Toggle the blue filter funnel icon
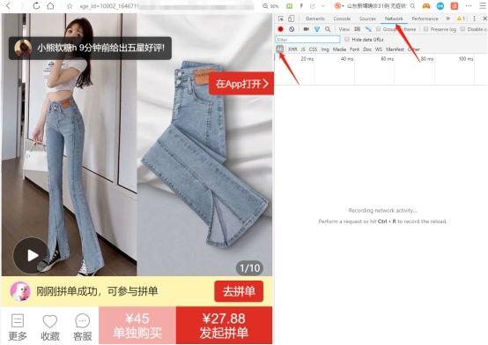The image size is (488, 345). [317, 29]
